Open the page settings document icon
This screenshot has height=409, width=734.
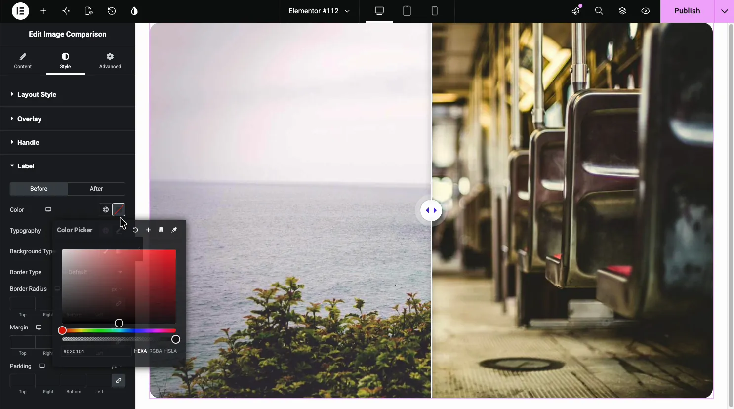click(89, 11)
